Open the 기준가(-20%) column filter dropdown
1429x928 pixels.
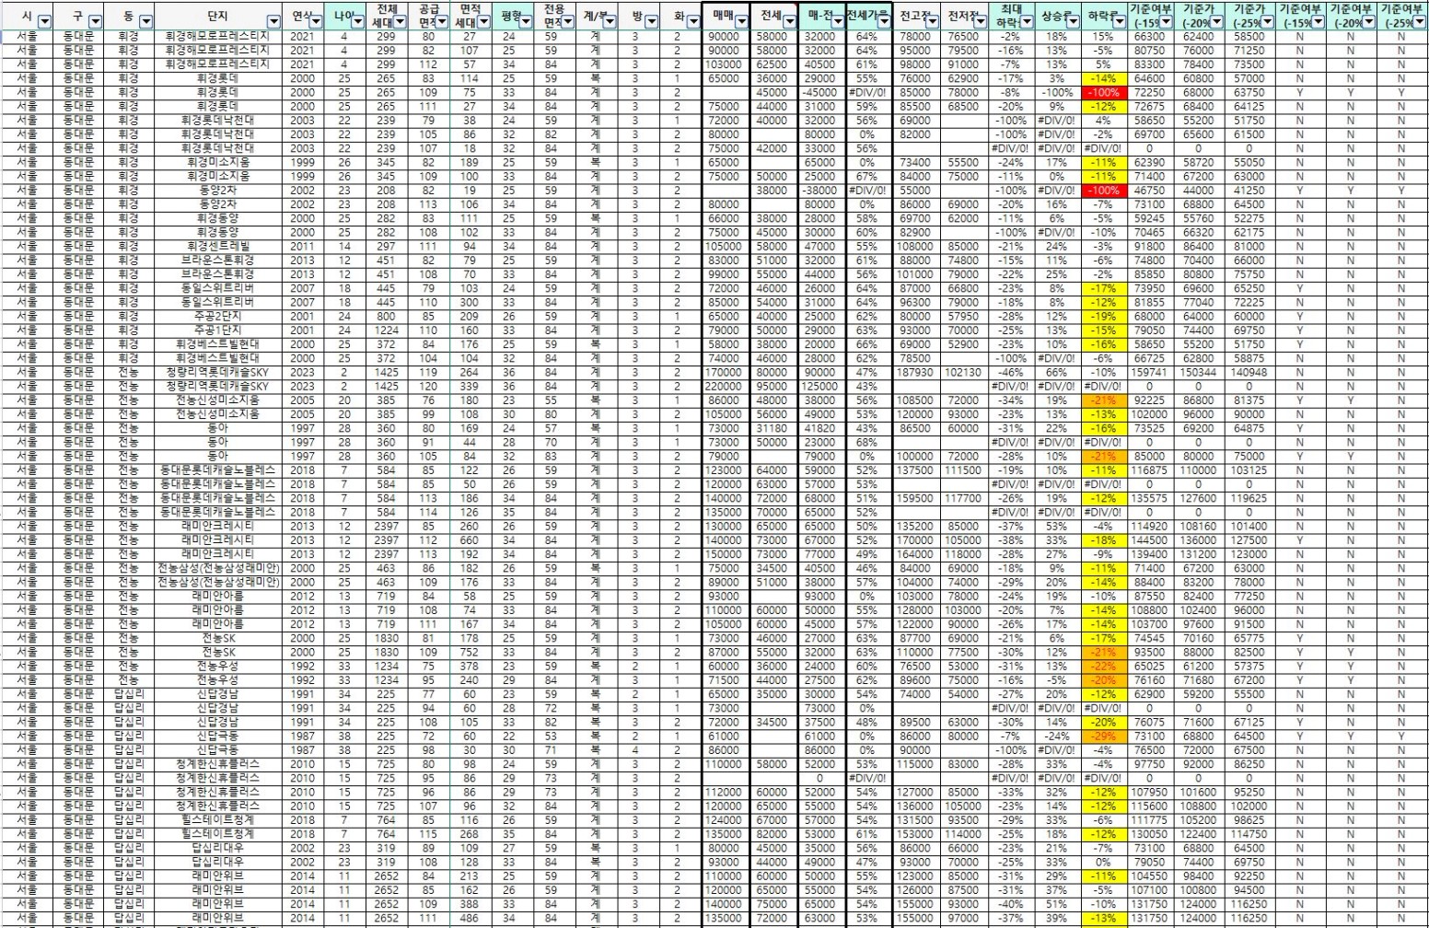point(1215,20)
